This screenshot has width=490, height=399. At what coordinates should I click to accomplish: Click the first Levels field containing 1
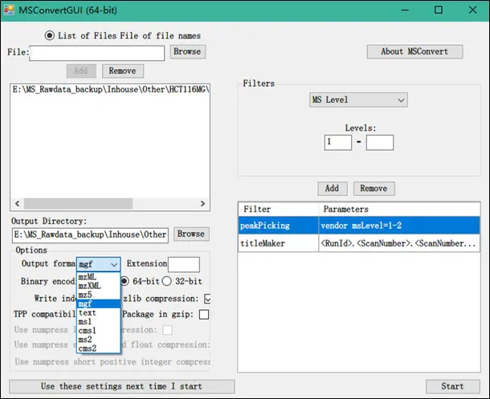pyautogui.click(x=338, y=143)
